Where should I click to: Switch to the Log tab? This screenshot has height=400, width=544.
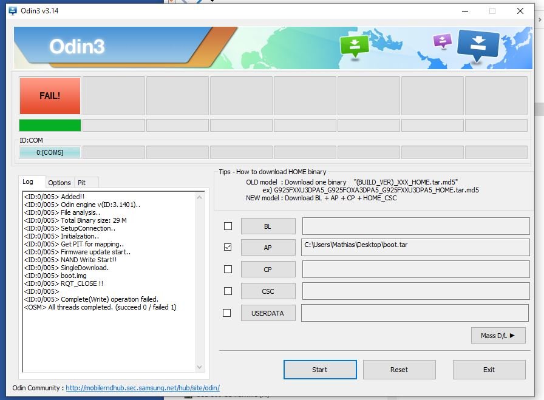tap(28, 181)
